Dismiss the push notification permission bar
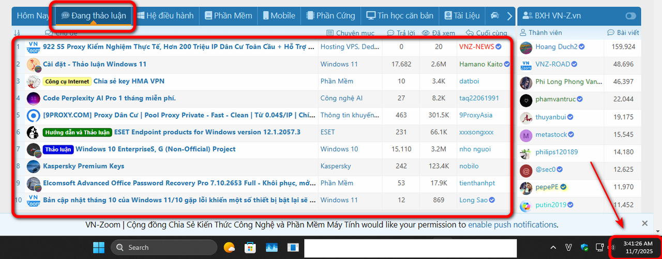Image resolution: width=662 pixels, height=259 pixels. click(644, 223)
